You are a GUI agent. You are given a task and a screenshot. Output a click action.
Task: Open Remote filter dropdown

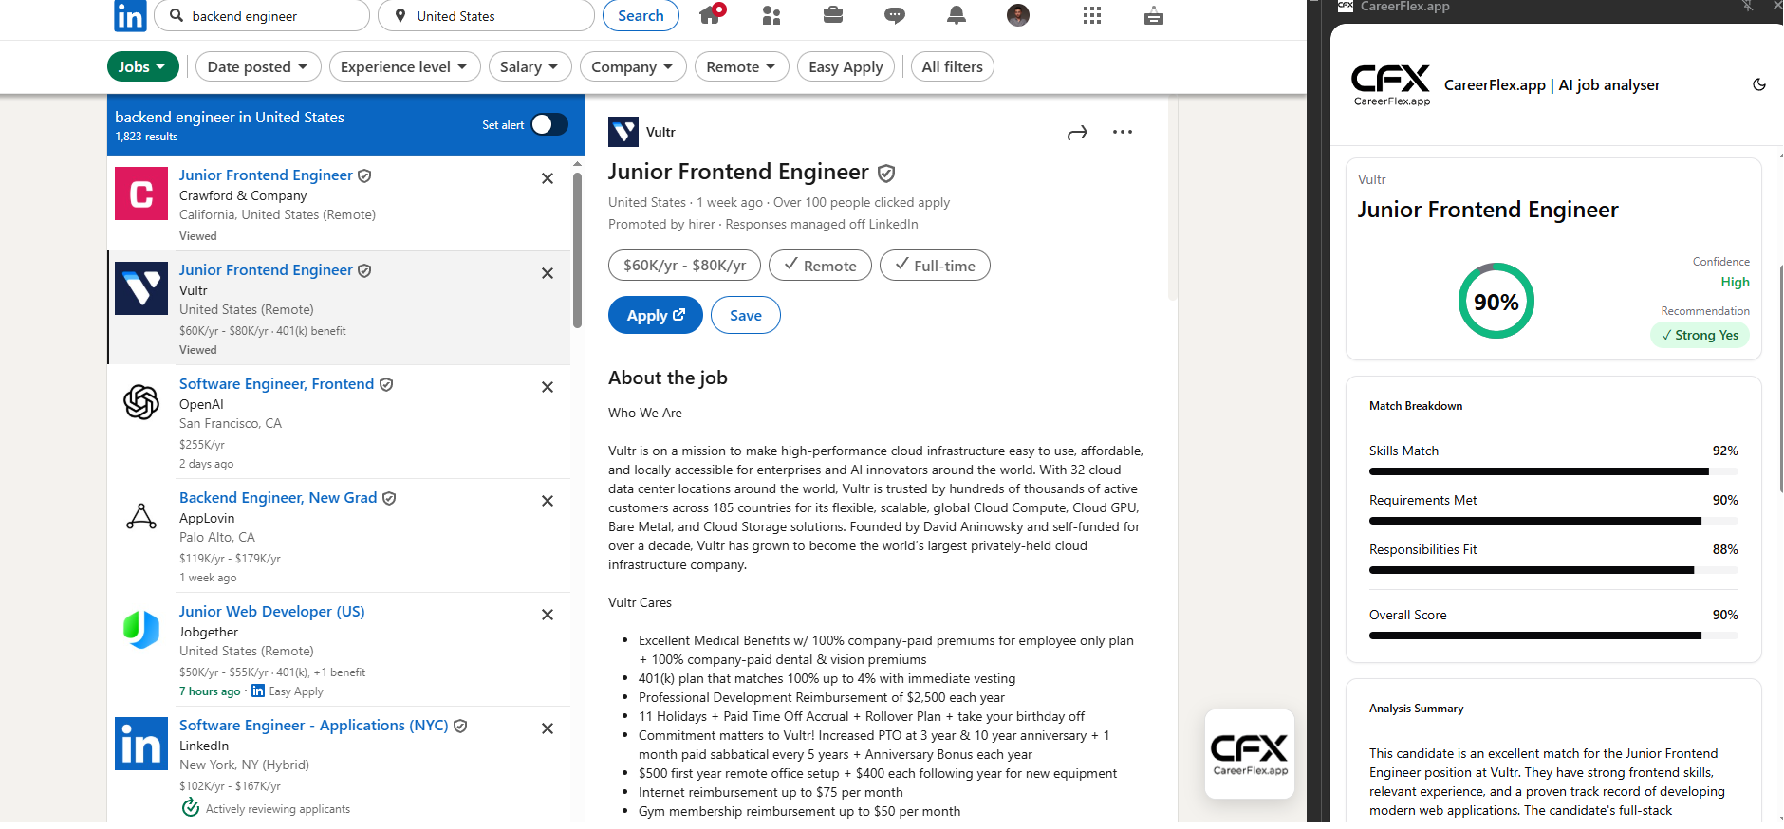[x=741, y=66]
